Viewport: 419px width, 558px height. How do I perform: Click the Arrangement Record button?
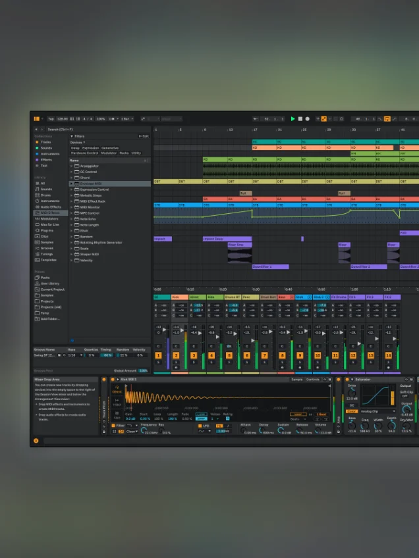[307, 119]
